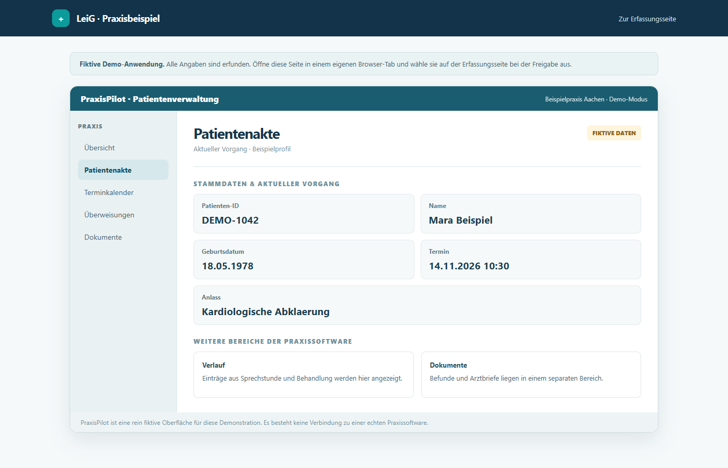Viewport: 728px width, 468px height.
Task: Click the Aktueller Vorgang · Beispielprofil subtitle
Action: (x=242, y=149)
